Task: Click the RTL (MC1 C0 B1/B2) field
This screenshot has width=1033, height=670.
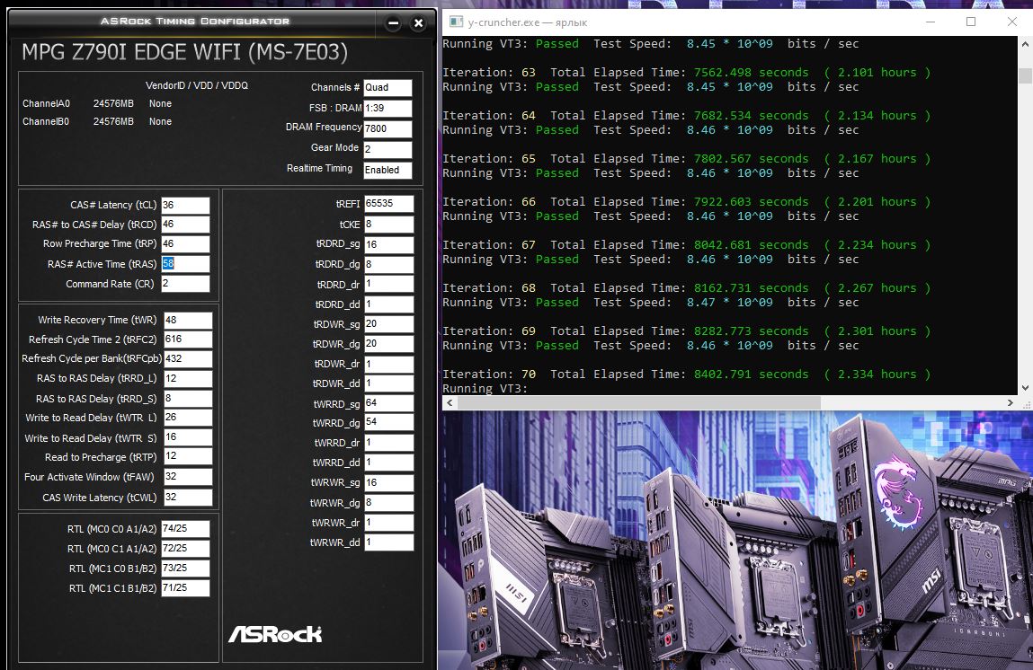Action: [186, 568]
